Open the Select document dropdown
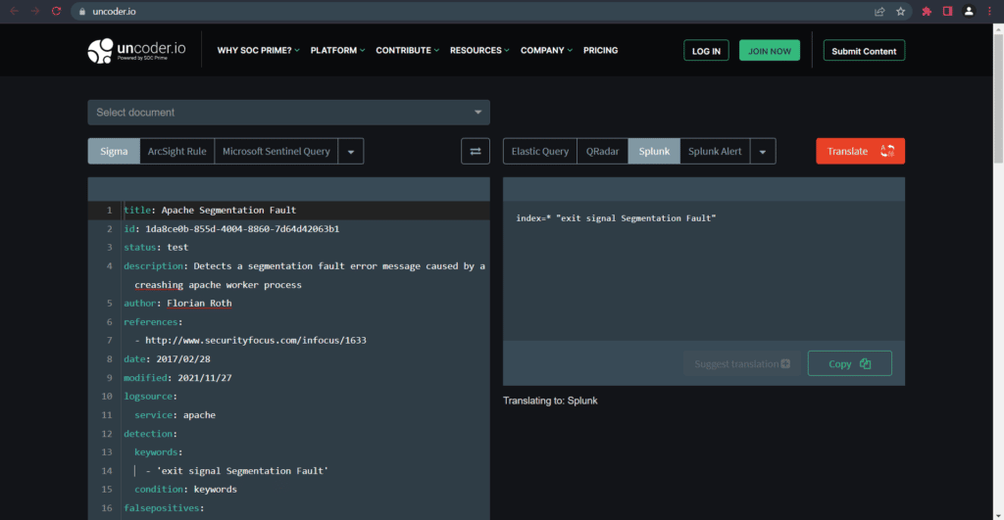This screenshot has height=520, width=1004. [x=288, y=113]
